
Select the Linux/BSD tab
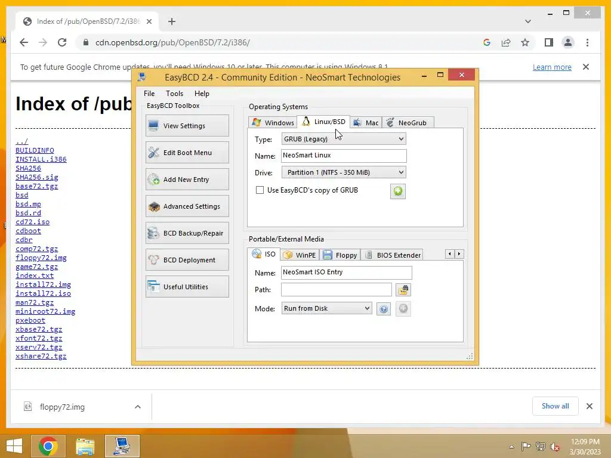323,122
